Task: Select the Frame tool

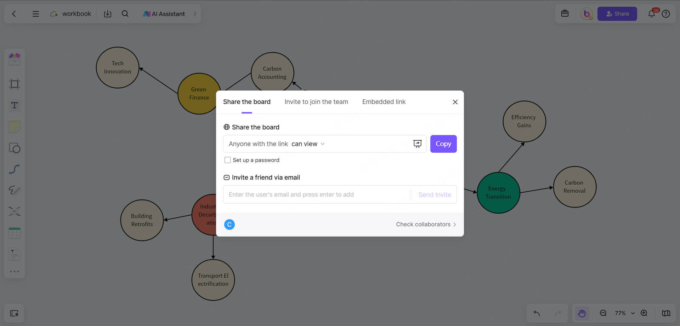Action: [x=15, y=84]
